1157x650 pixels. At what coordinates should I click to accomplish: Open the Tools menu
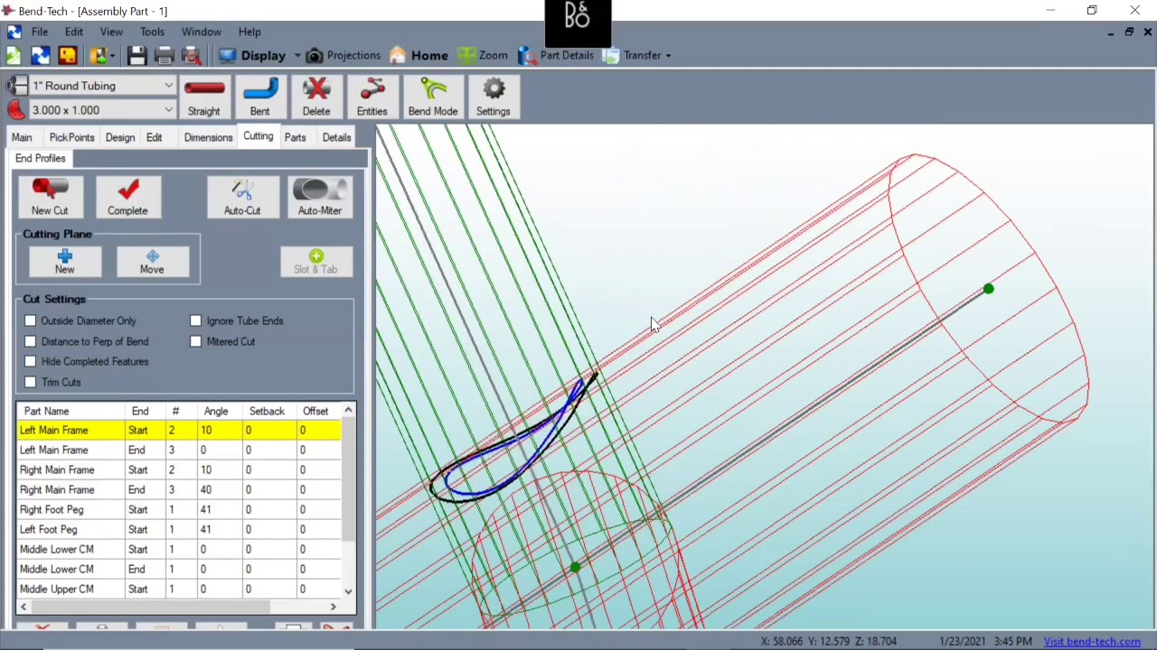pyautogui.click(x=152, y=32)
